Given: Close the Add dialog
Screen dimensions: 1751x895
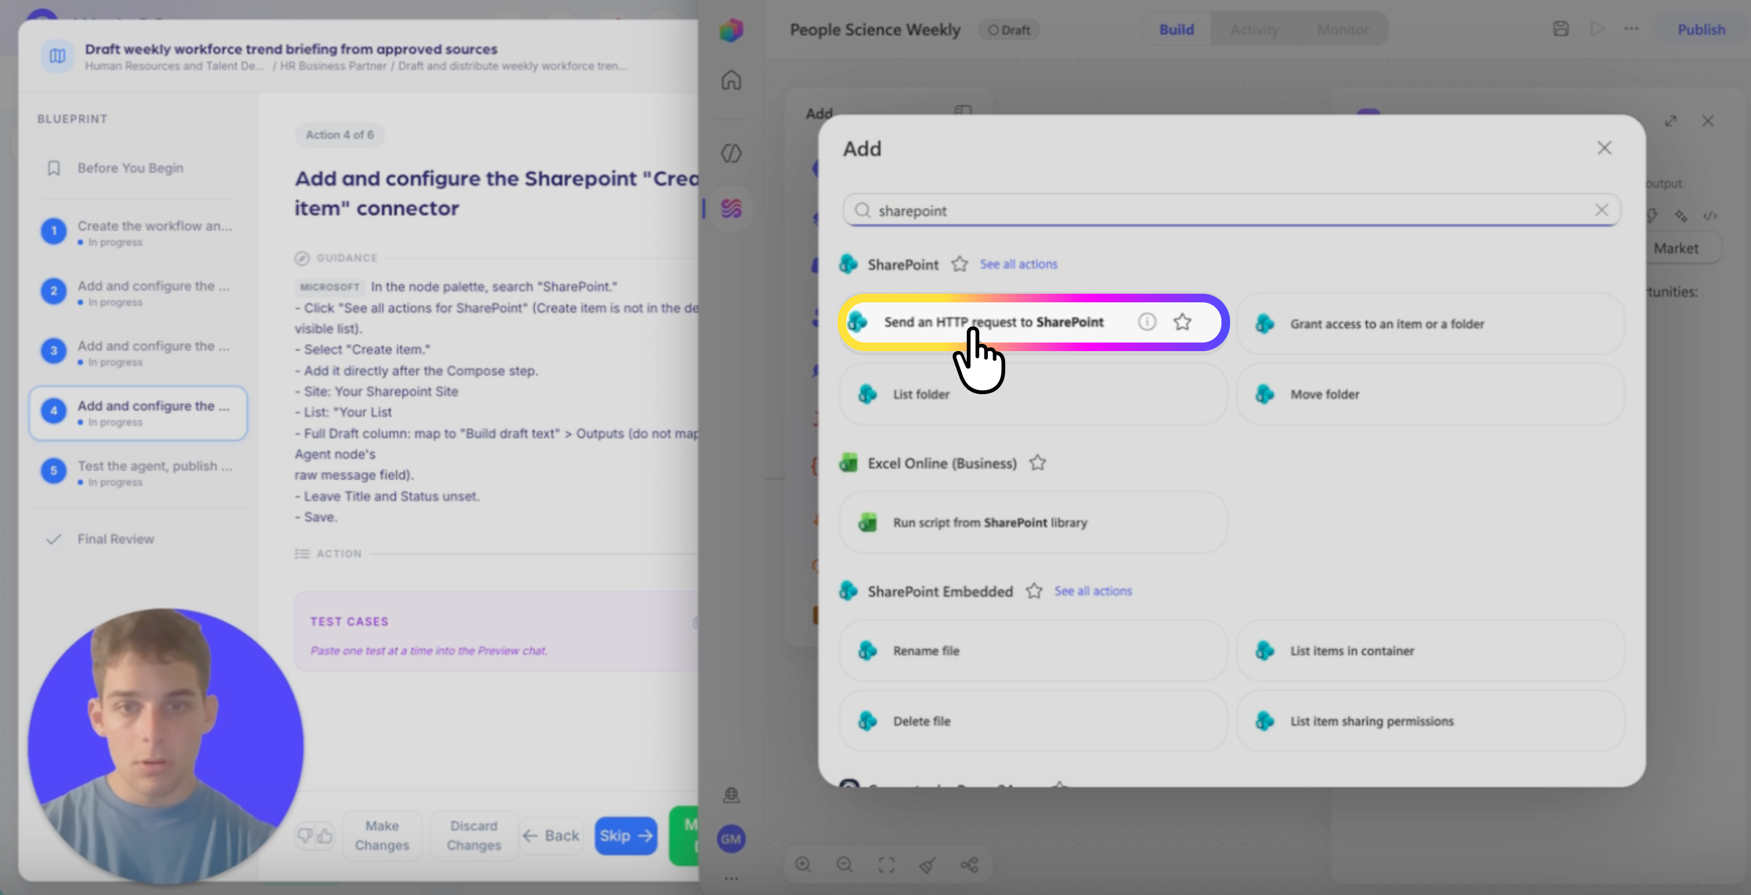Looking at the screenshot, I should click(x=1604, y=147).
